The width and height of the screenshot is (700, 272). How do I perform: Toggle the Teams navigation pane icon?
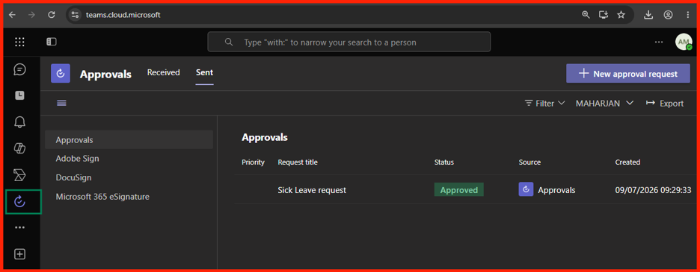(52, 42)
